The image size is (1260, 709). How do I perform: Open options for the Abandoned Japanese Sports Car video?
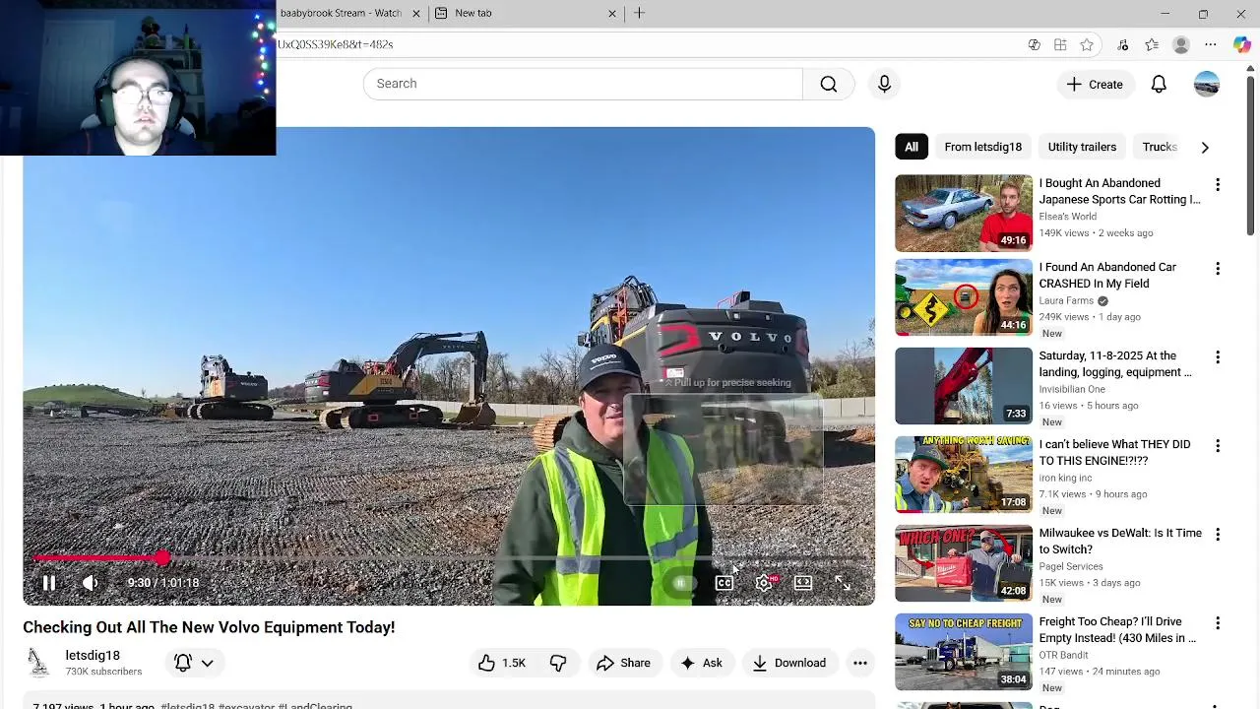tap(1218, 184)
